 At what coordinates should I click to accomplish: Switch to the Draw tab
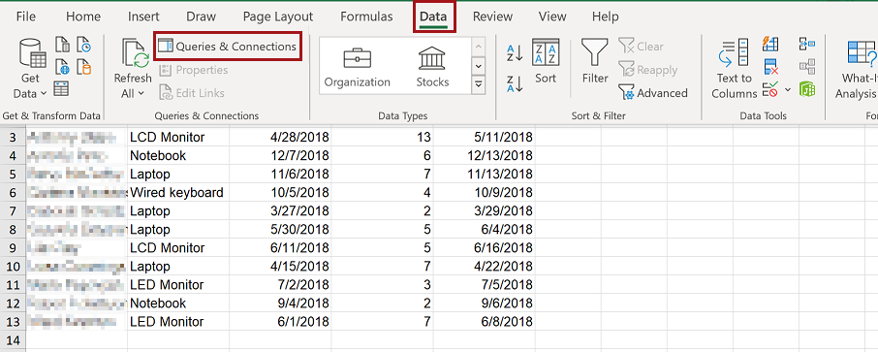pyautogui.click(x=201, y=16)
